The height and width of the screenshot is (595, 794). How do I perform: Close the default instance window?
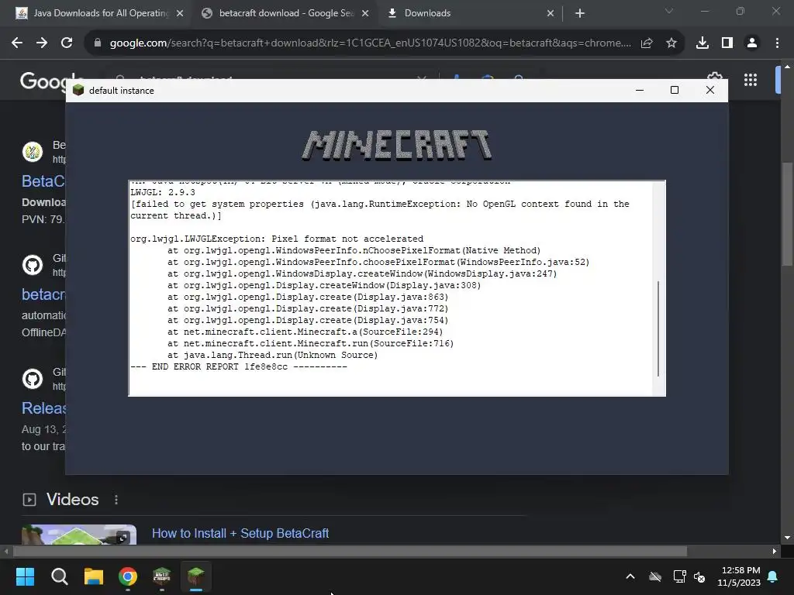tap(710, 90)
